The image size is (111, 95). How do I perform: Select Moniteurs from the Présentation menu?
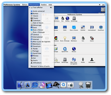(41, 44)
